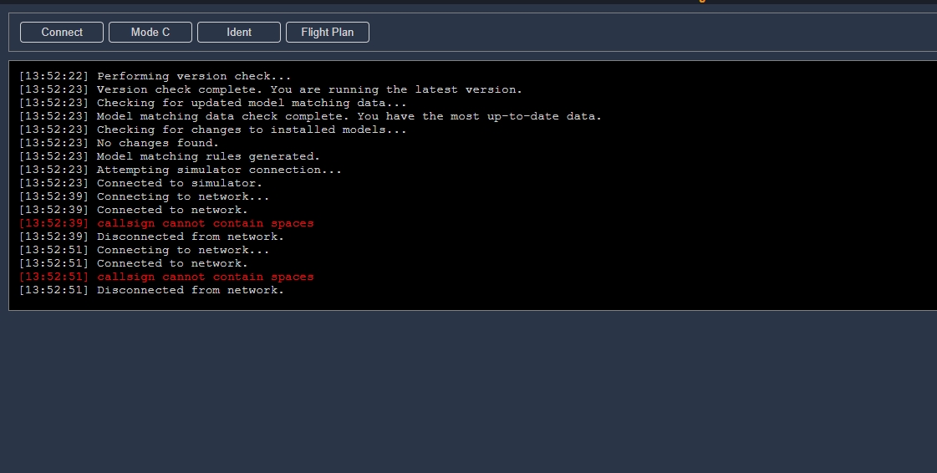
Task: Click the 'Attempting simulator connection...' log line
Action: [x=219, y=170]
